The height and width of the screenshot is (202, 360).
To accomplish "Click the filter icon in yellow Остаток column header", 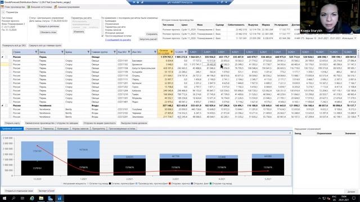I will tap(172, 52).
